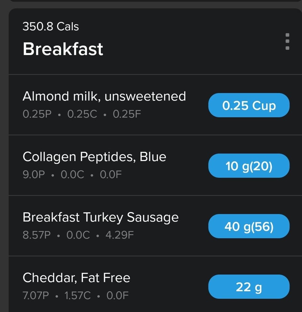Image resolution: width=302 pixels, height=312 pixels.
Task: Tap the 7.07P protein value for cheddar
Action: pos(36,296)
